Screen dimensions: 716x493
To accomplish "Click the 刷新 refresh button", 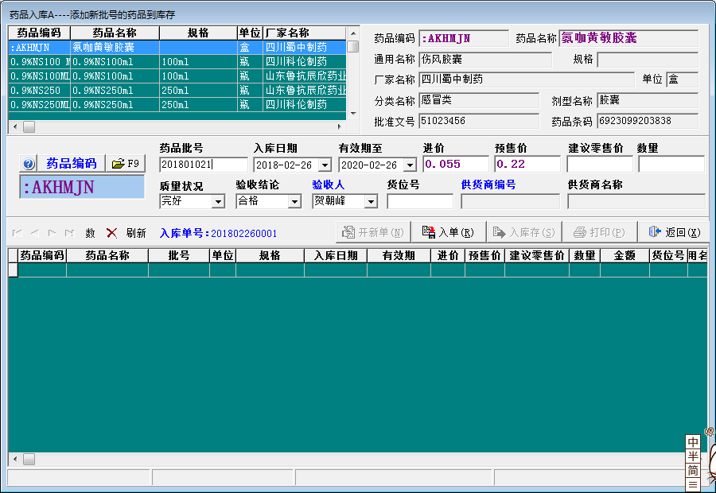I will 135,233.
